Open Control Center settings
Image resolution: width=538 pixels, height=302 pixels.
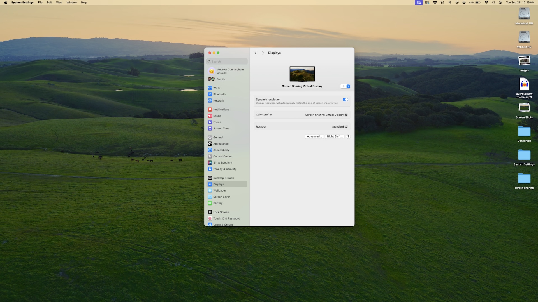pos(222,156)
